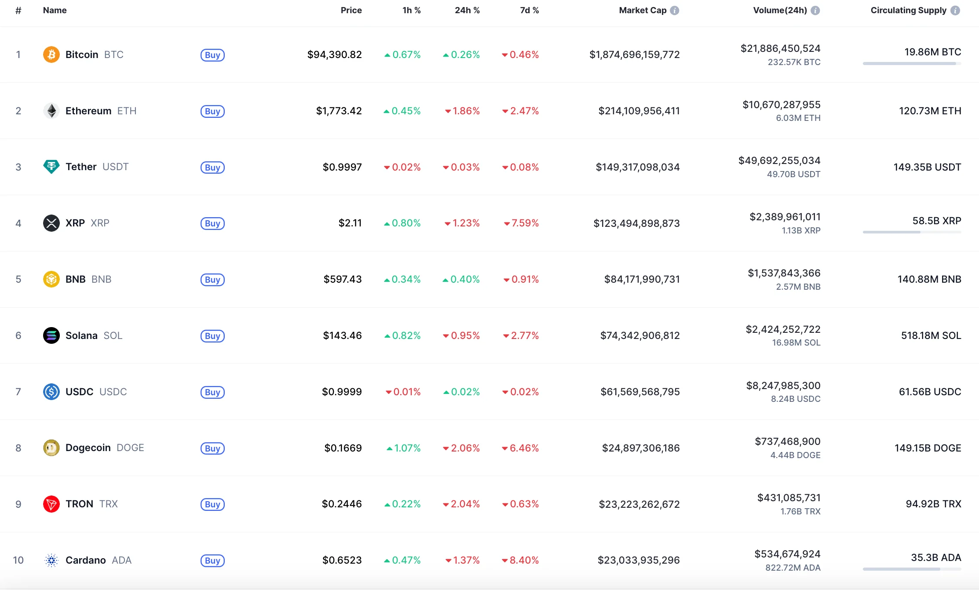The height and width of the screenshot is (590, 979).
Task: Click the Market Cap info icon
Action: click(674, 11)
